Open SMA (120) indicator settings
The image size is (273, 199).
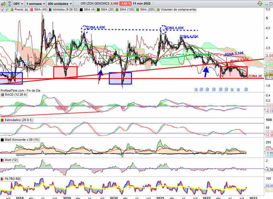coord(127,10)
